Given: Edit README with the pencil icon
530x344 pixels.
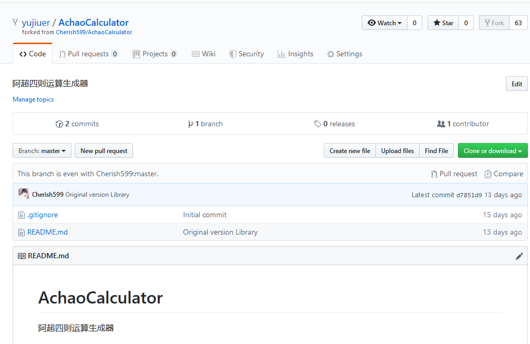Looking at the screenshot, I should coord(519,256).
